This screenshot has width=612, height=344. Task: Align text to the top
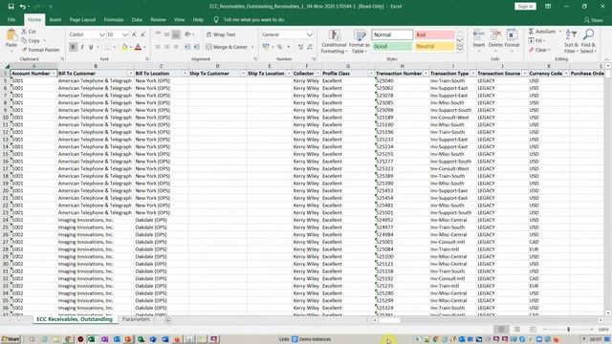point(158,34)
